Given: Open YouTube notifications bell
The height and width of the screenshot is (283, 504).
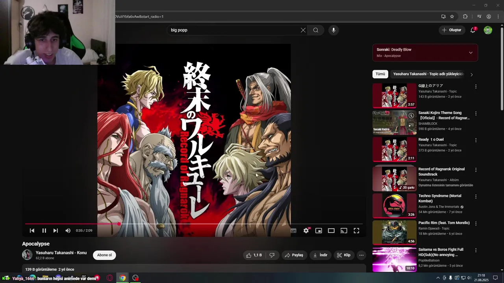Looking at the screenshot, I should [473, 30].
